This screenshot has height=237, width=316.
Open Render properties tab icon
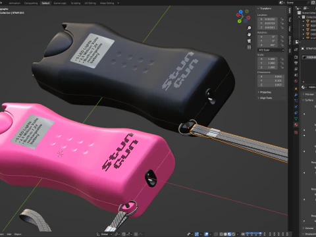tap(296, 57)
